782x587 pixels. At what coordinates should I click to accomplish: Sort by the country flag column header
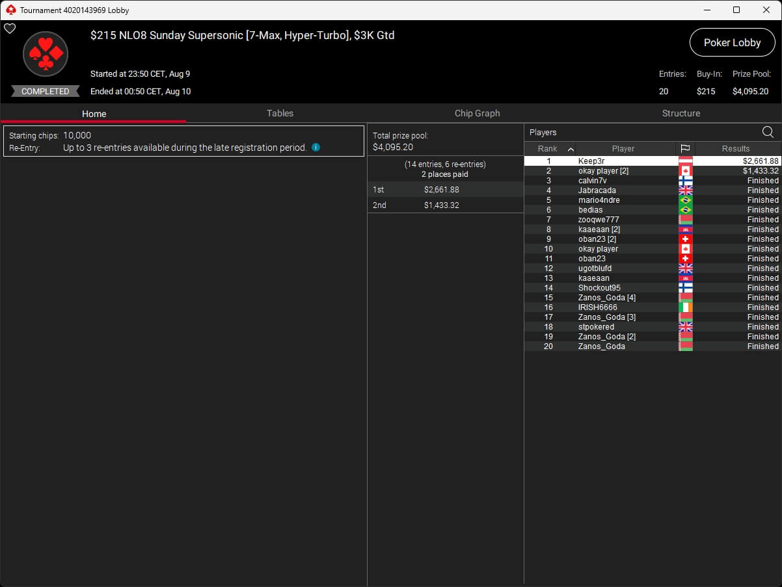click(685, 148)
